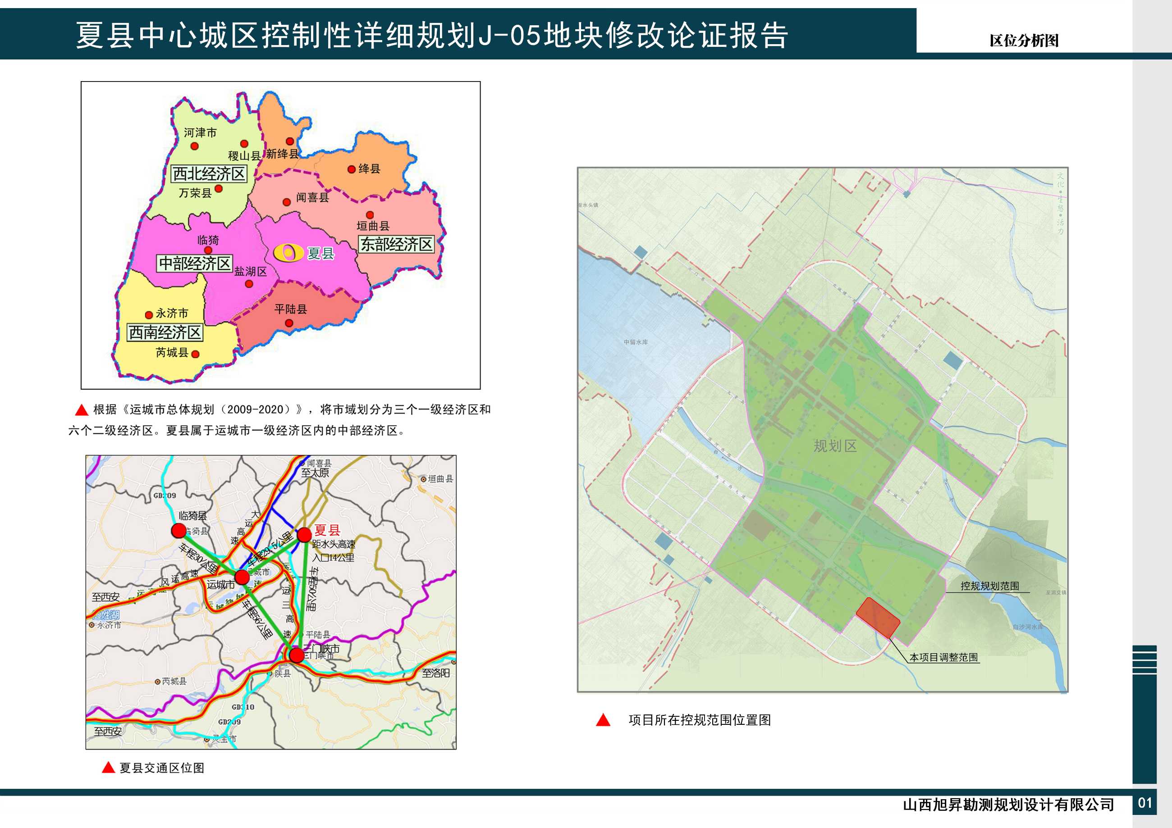The height and width of the screenshot is (828, 1172).
Task: Click the red dot for 新绛县
Action: (289, 141)
